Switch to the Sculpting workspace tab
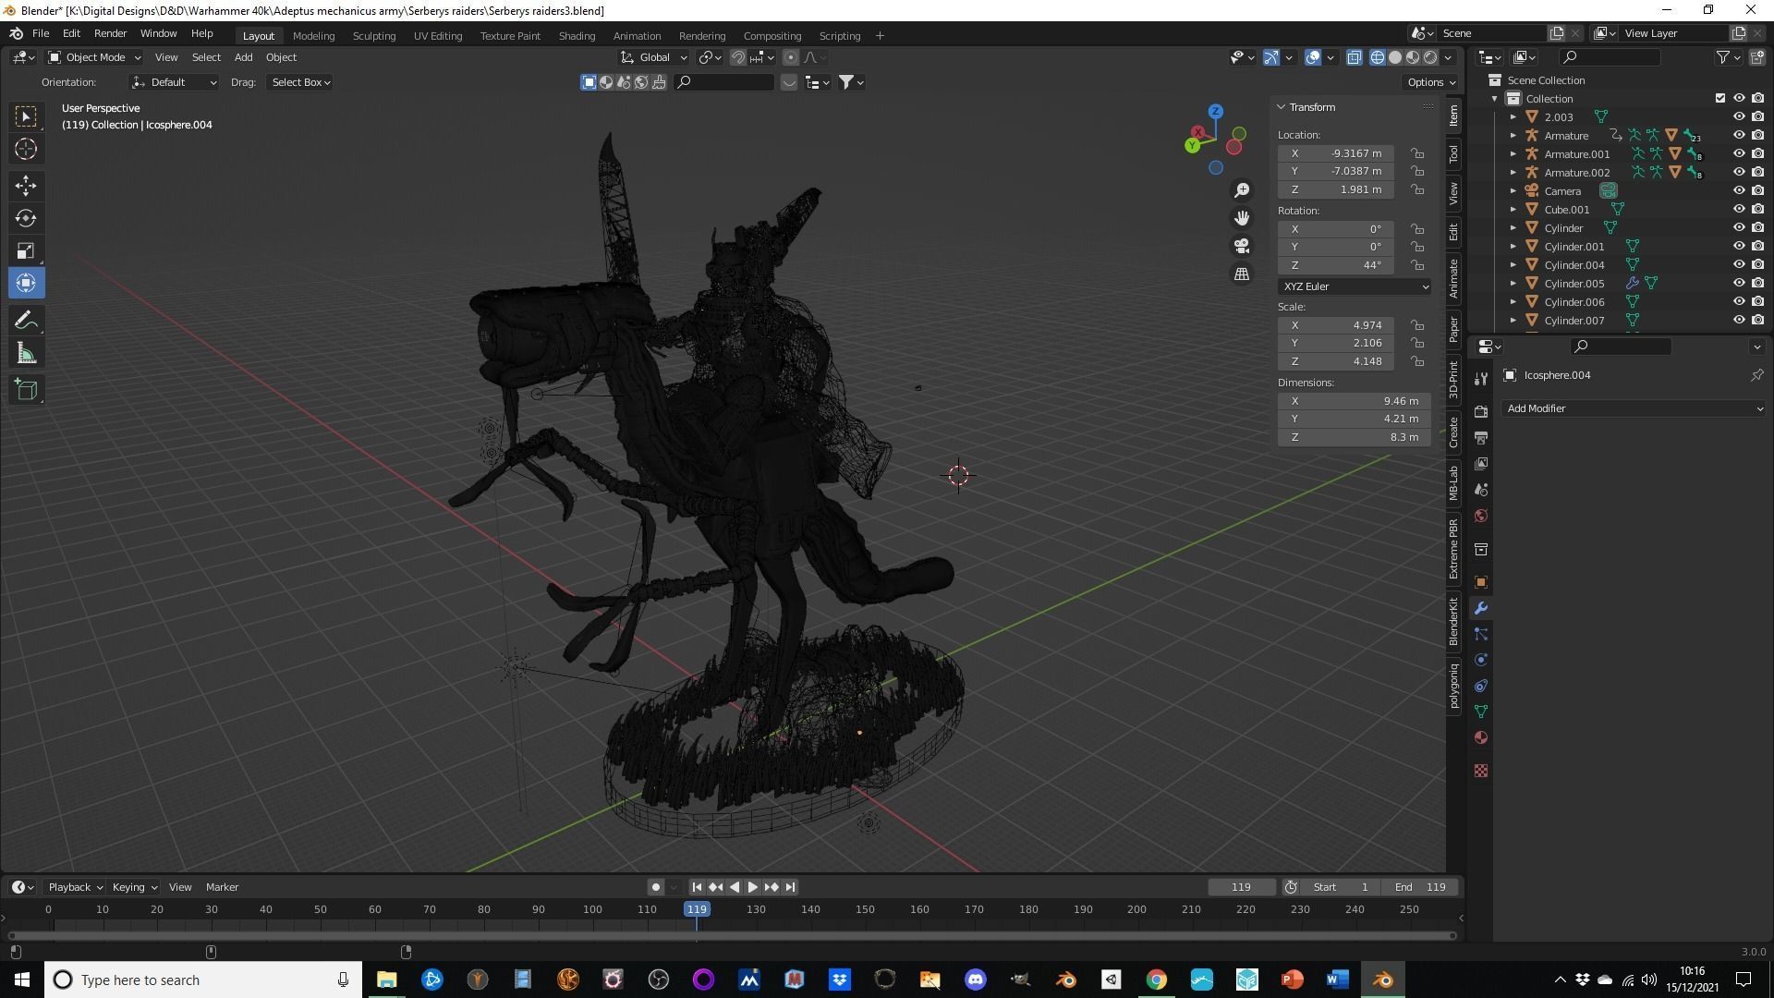1774x998 pixels. (374, 36)
